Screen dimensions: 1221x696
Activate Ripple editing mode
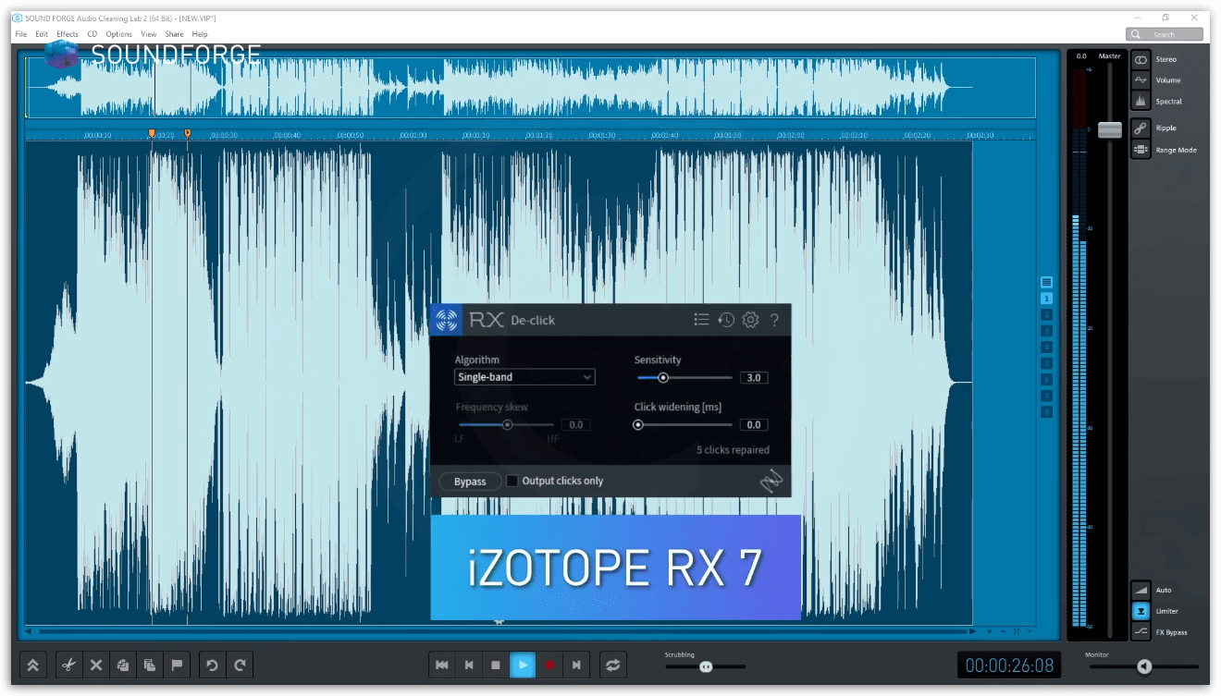[x=1141, y=128]
